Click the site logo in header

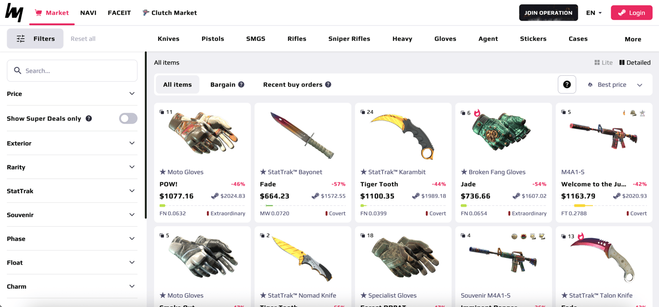coord(14,13)
